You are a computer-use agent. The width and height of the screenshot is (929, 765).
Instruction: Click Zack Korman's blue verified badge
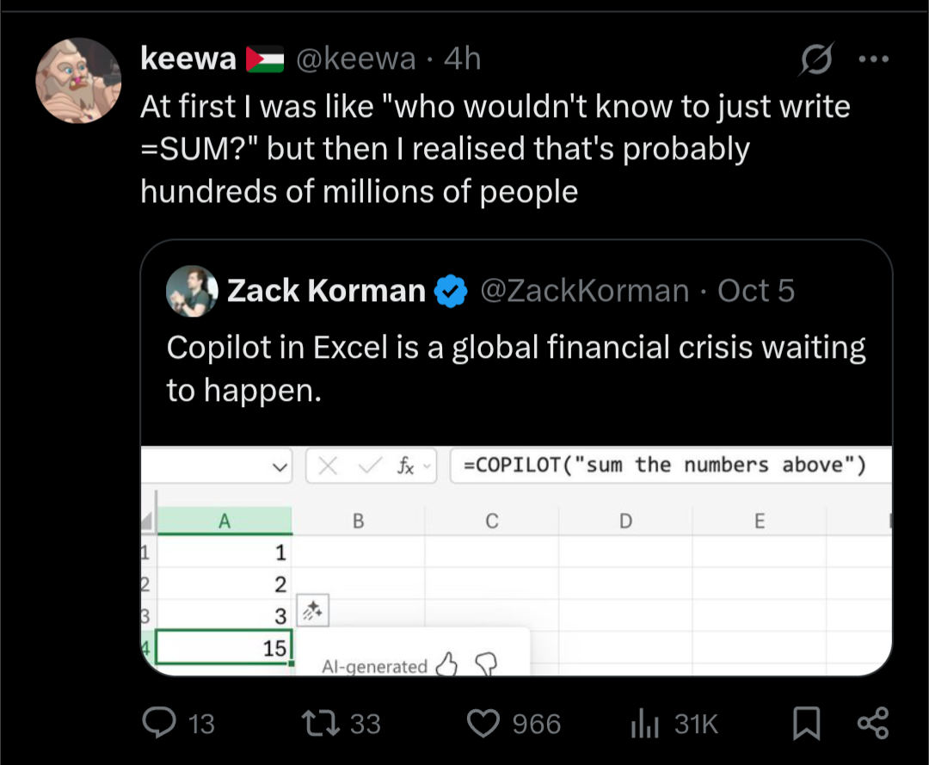click(450, 292)
